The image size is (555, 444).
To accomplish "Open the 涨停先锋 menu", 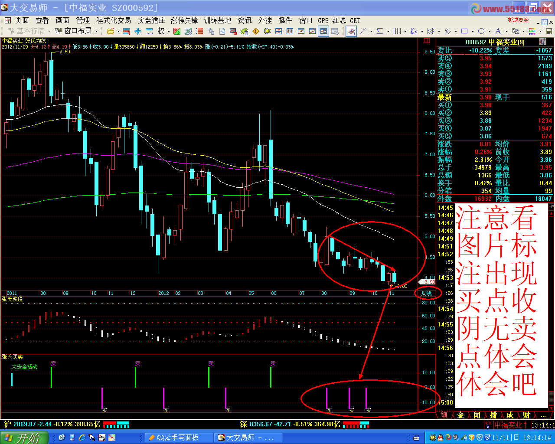I will [x=184, y=20].
